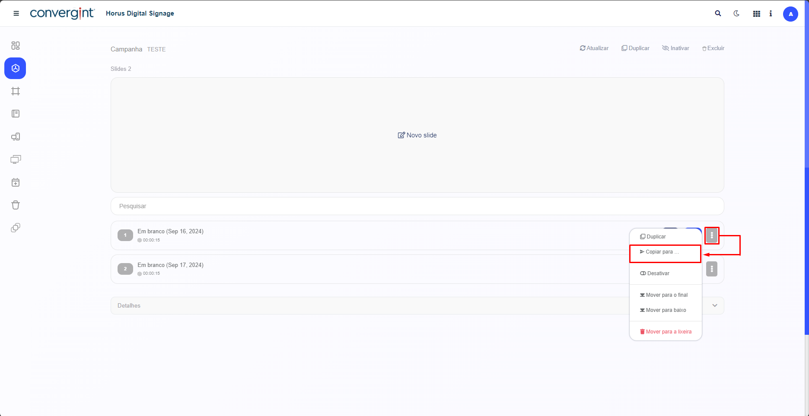The image size is (809, 416).
Task: Open the monitors screen sidebar icon
Action: tap(16, 159)
